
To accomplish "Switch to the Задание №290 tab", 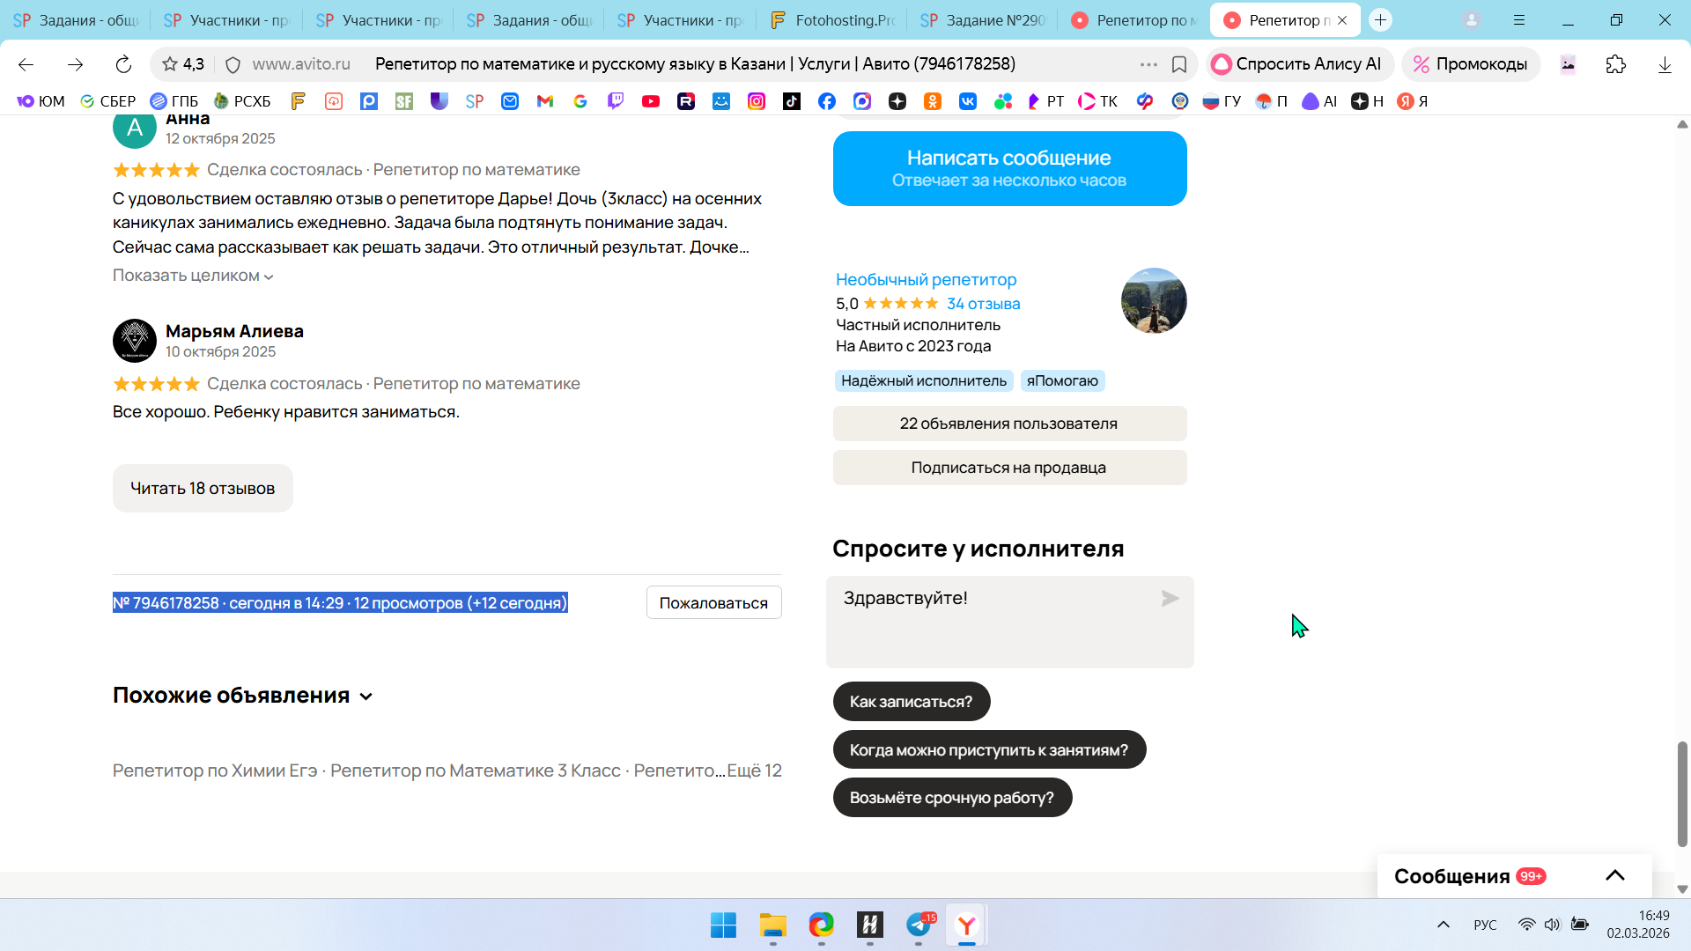I will pos(983,20).
